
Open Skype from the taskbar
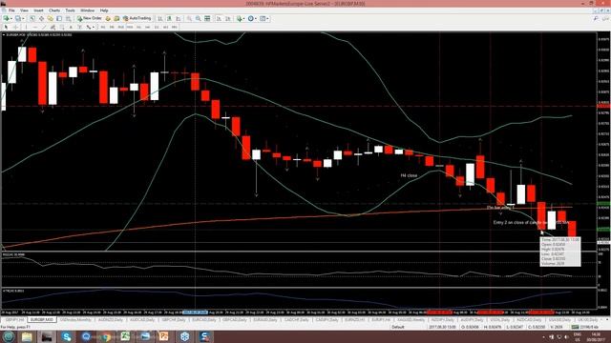point(66,336)
